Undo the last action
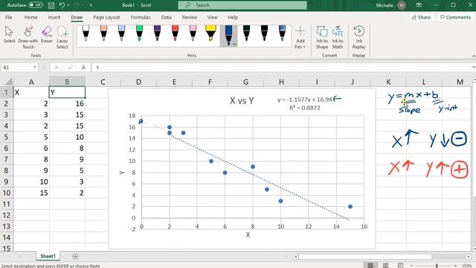Image resolution: width=476 pixels, height=268 pixels. pos(62,5)
